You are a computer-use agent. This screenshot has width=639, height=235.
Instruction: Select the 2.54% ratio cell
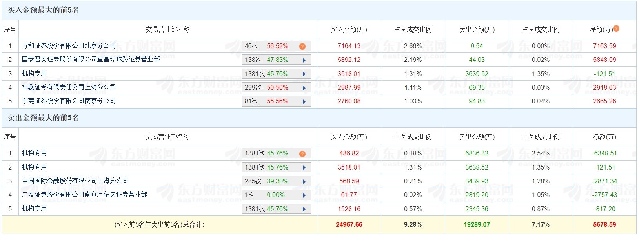tap(541, 154)
